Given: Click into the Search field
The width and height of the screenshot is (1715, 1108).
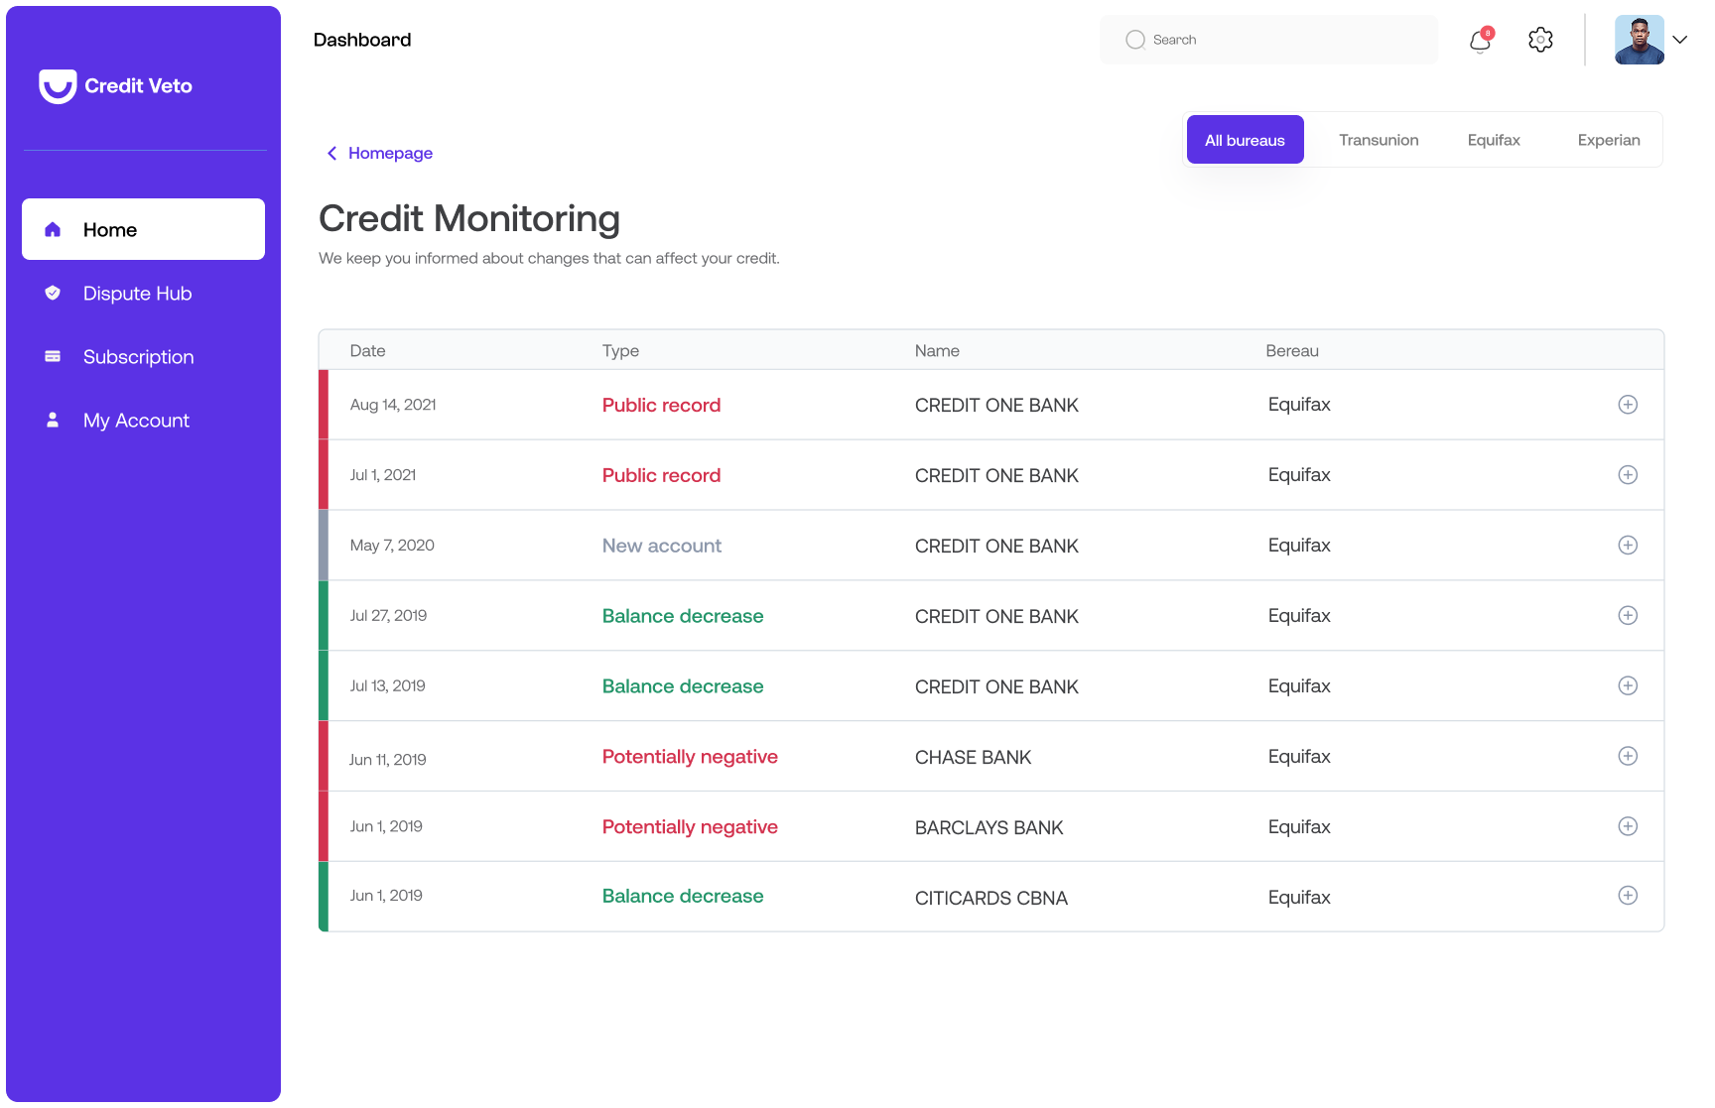Looking at the screenshot, I should coord(1268,40).
